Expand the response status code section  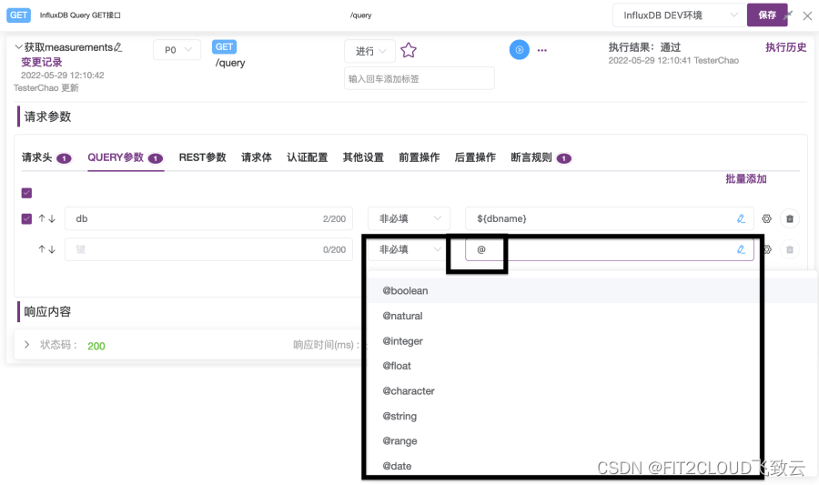pos(26,345)
